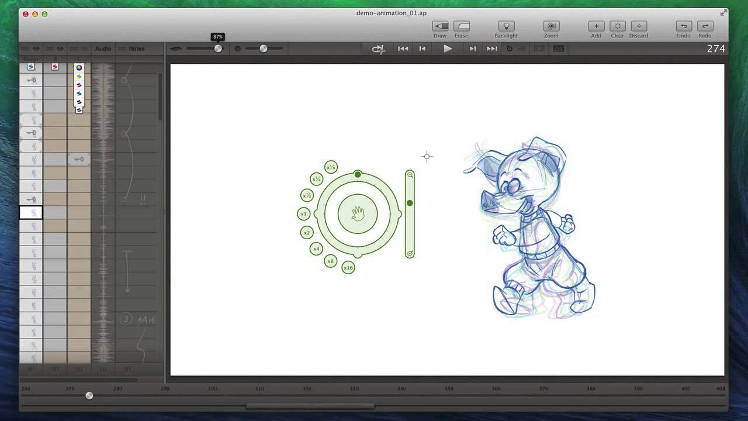Select the green pencil color in layer C
Screen dimensions: 748x421
79,77
